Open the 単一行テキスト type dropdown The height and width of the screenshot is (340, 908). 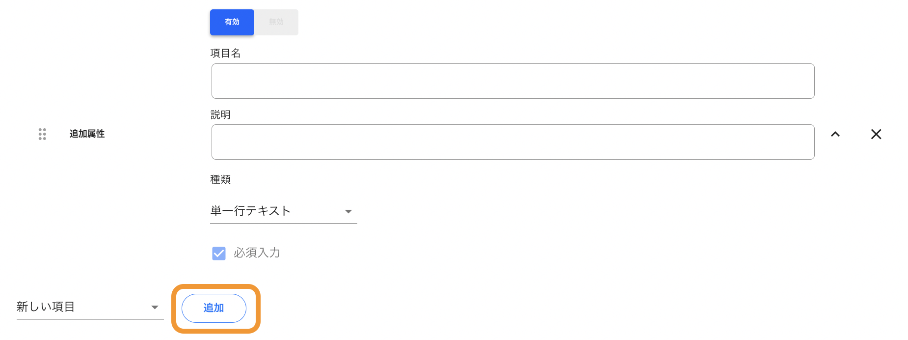284,211
